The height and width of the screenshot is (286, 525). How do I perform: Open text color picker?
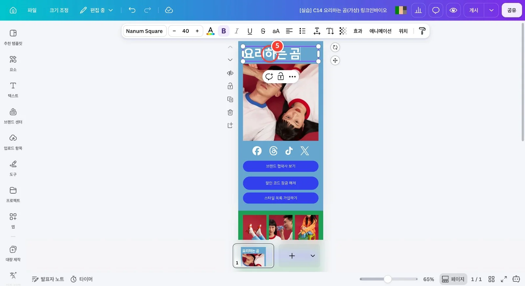(x=211, y=31)
